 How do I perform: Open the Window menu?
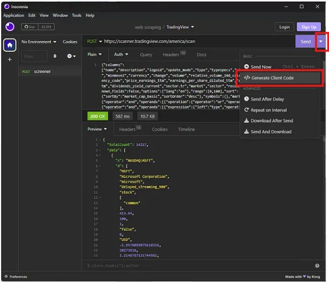[x=60, y=15]
